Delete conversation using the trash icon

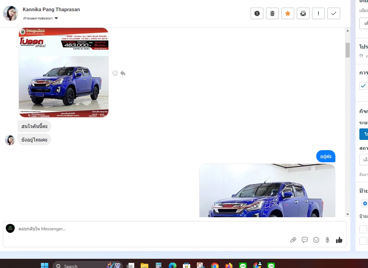[x=272, y=13]
